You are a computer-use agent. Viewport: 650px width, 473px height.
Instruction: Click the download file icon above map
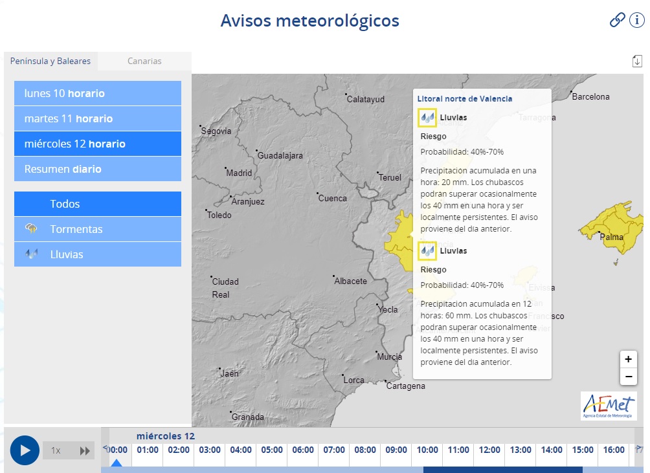(x=637, y=61)
